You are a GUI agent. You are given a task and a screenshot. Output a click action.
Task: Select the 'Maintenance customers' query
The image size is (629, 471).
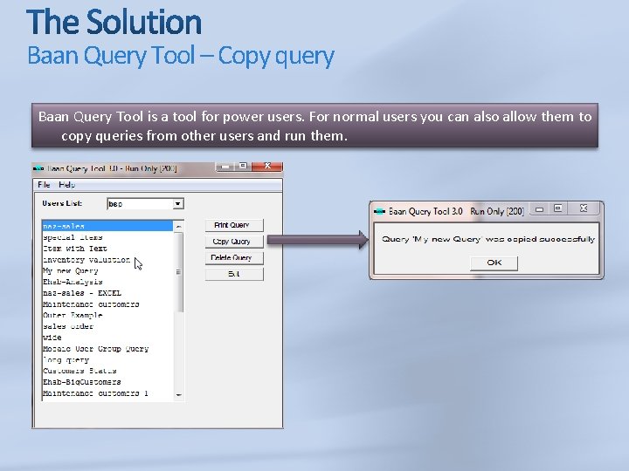(107, 304)
